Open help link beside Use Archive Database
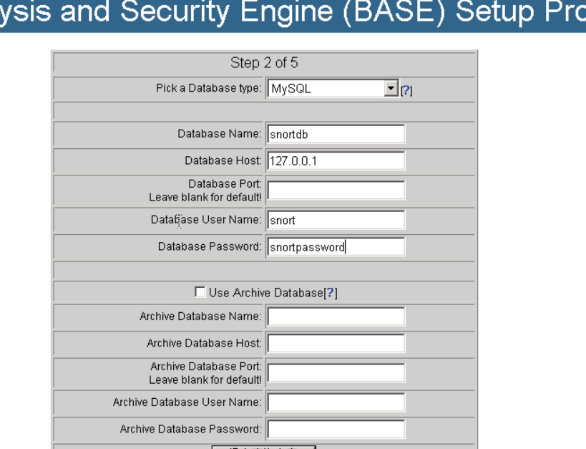This screenshot has width=586, height=449. (x=331, y=293)
